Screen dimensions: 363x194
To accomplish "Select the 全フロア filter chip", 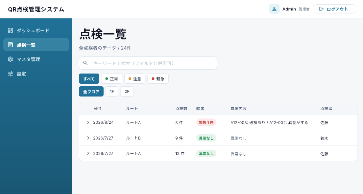I will (91, 91).
